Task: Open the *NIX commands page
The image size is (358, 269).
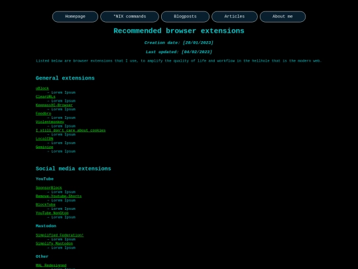Action: 130,17
